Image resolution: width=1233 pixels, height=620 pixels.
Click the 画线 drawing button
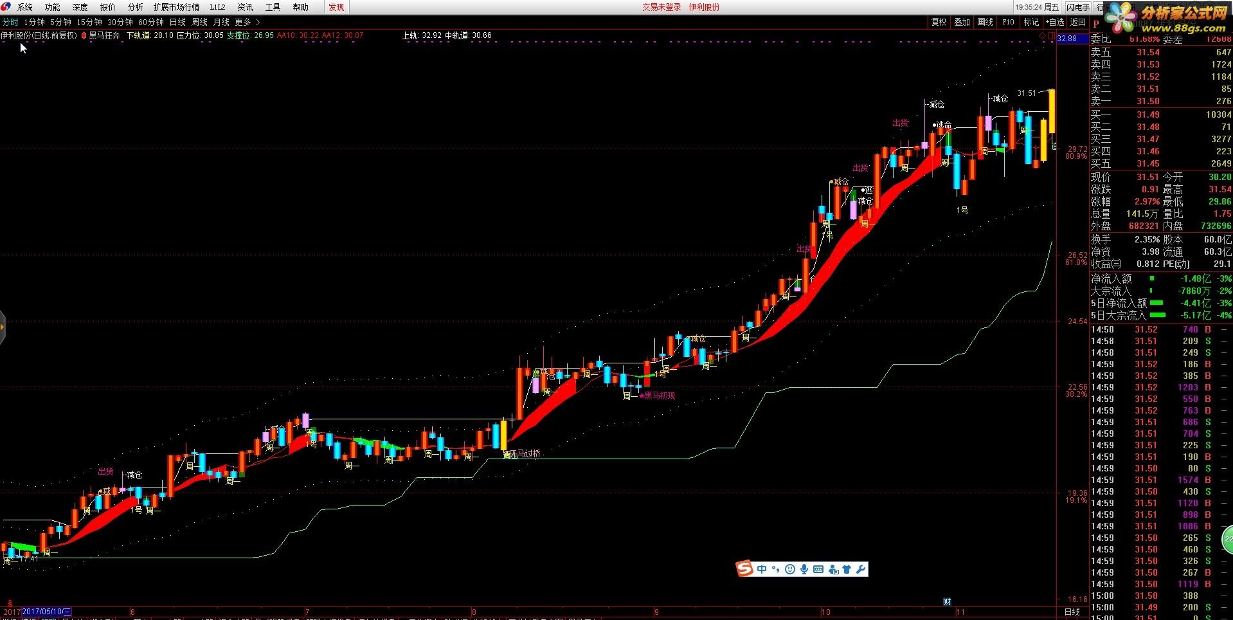pos(985,22)
